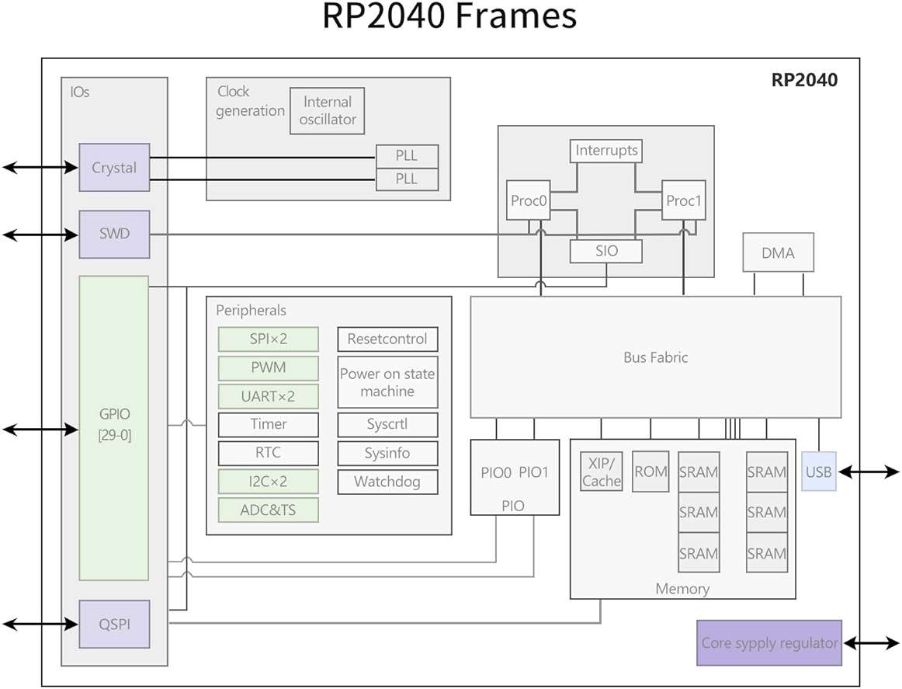Click the PWM peripheral box

coord(268,368)
